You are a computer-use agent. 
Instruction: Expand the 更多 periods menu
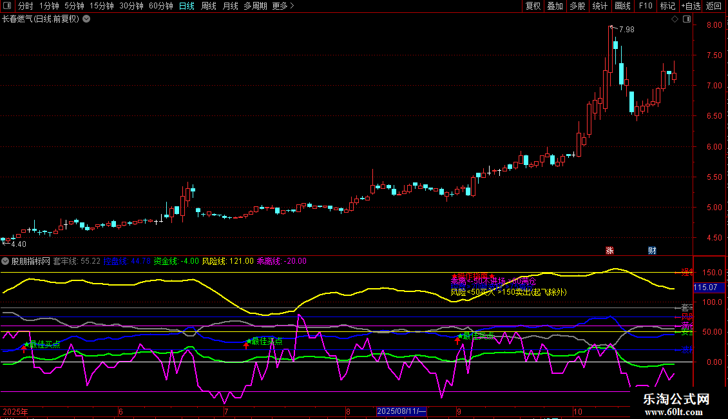[x=283, y=6]
